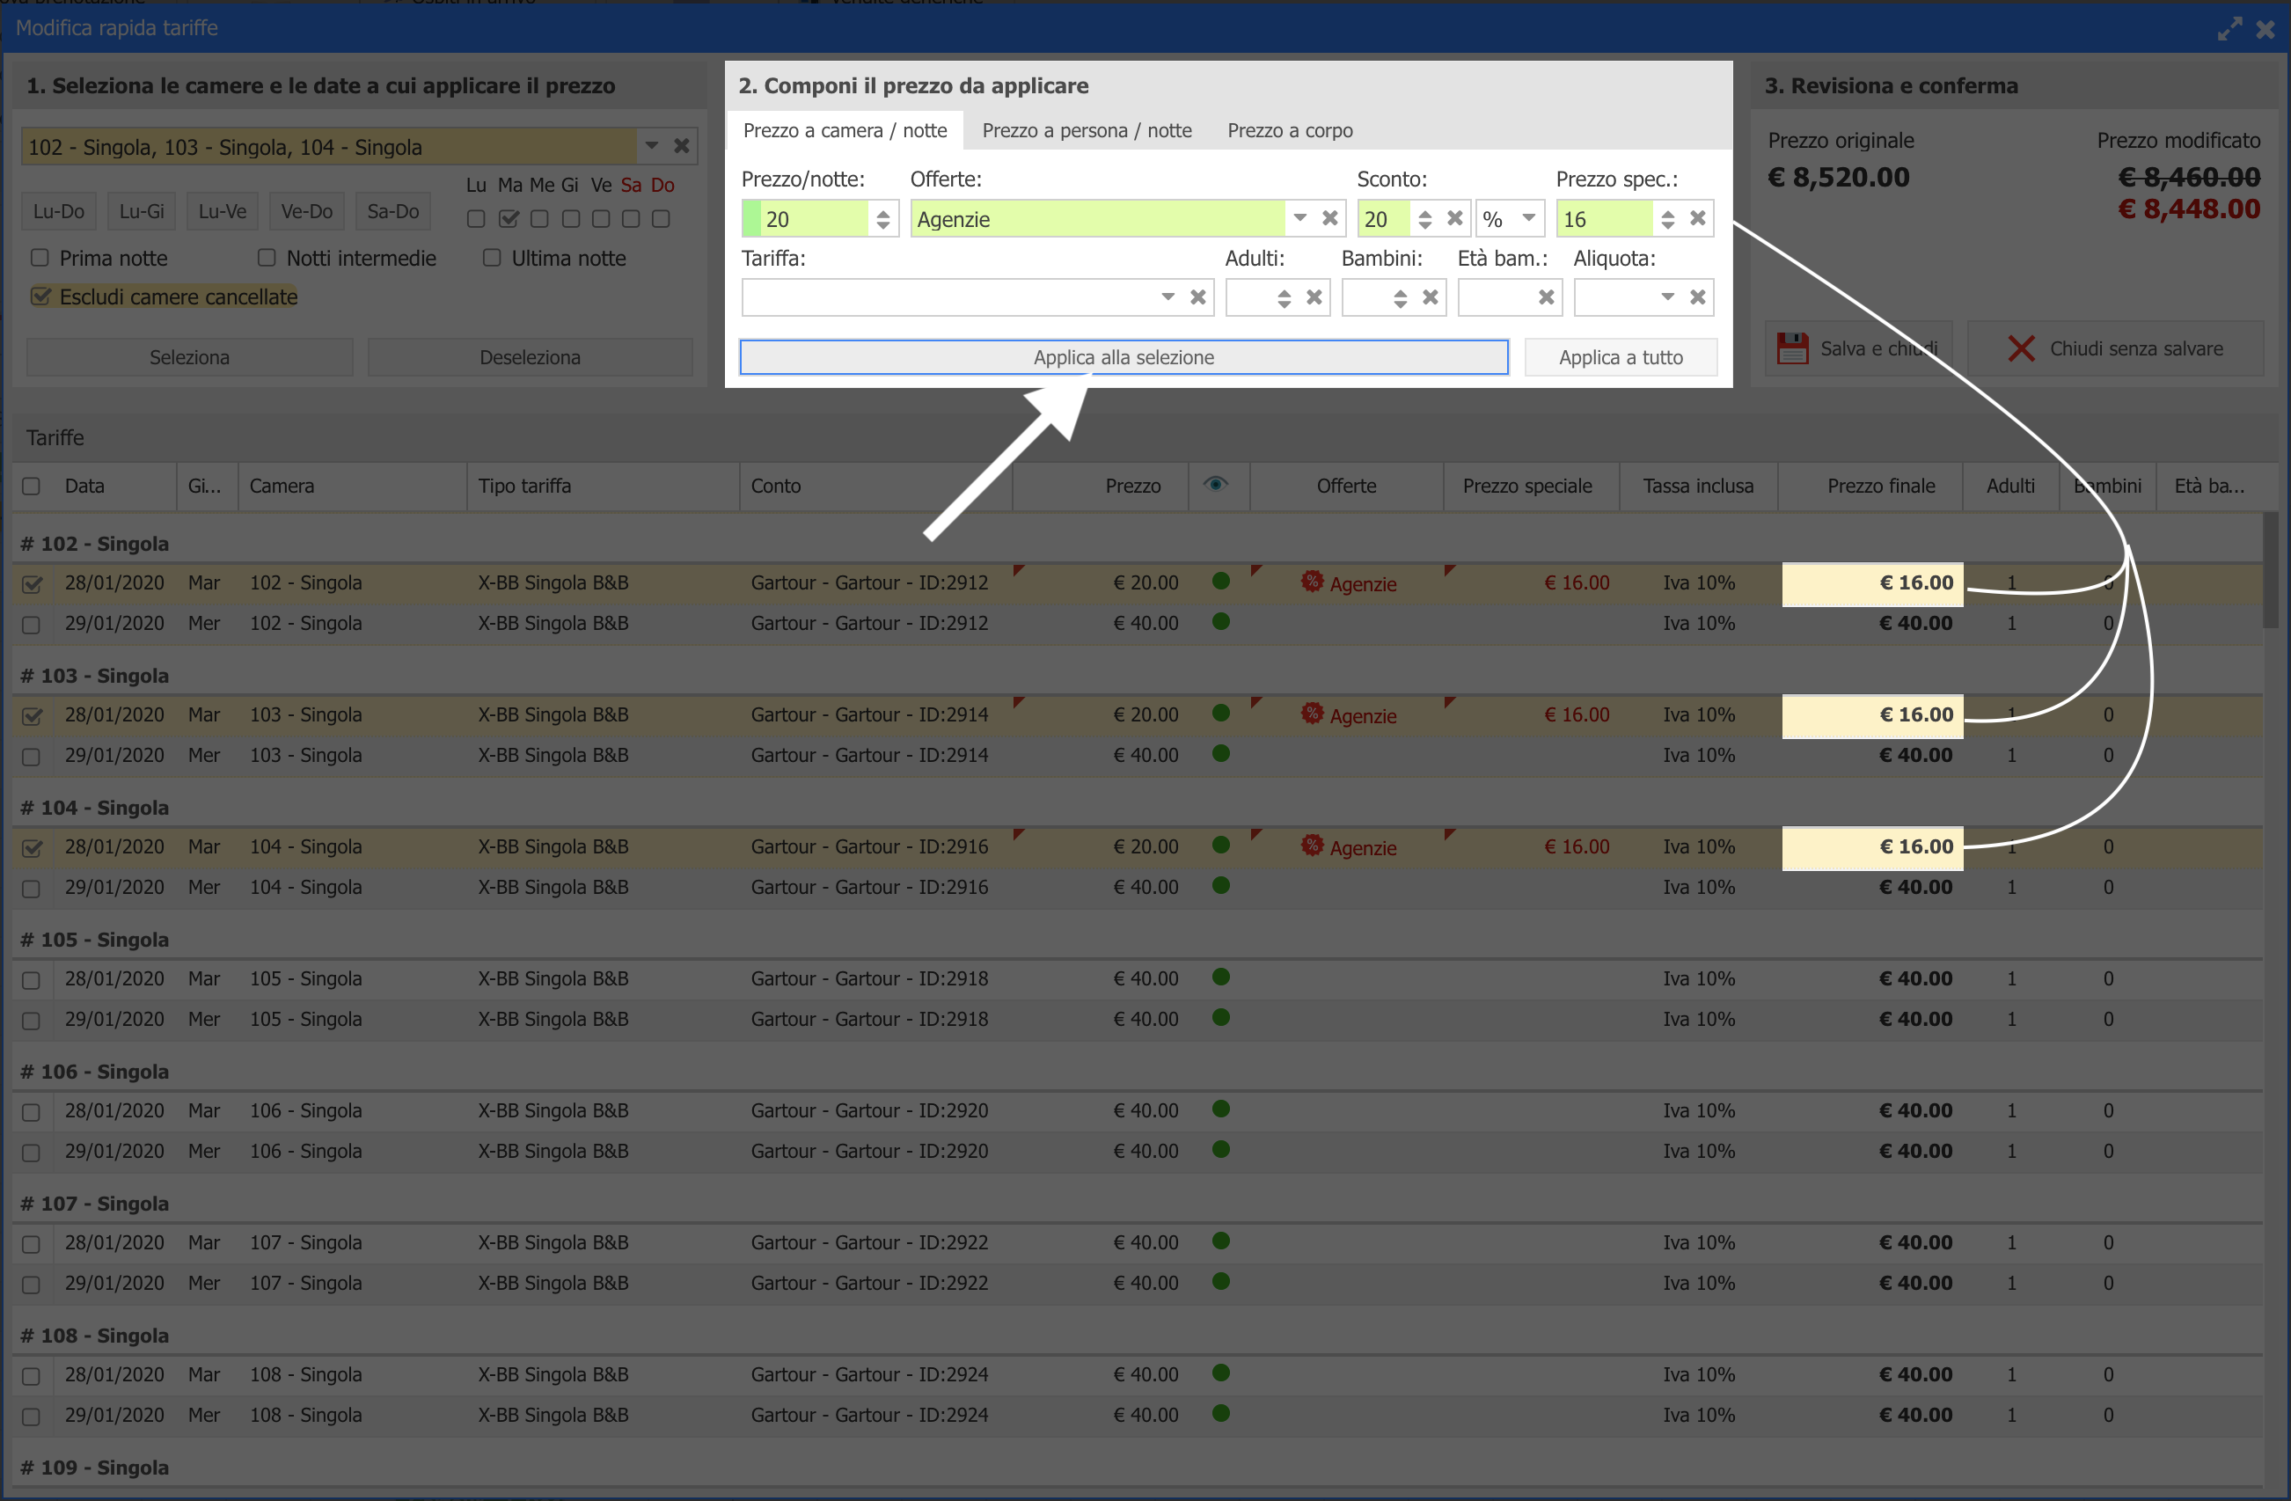The image size is (2291, 1501).
Task: Click the Lu-Gi preset button
Action: pos(142,211)
